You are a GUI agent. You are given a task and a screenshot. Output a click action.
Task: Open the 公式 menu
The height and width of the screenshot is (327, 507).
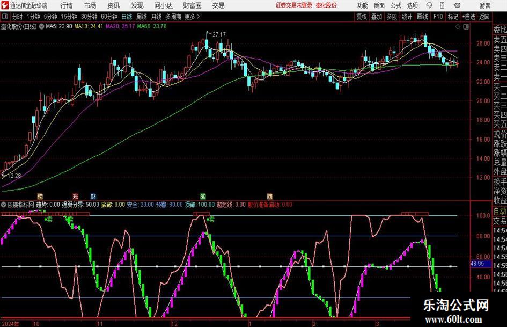click(x=396, y=5)
